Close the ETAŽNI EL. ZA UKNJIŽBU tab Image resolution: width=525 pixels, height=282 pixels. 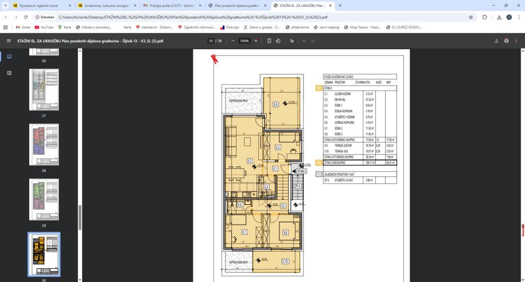click(x=330, y=6)
